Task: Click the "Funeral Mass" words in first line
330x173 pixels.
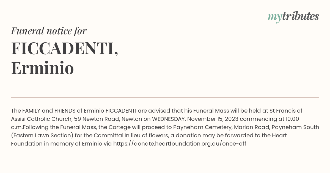Action: pyautogui.click(x=209, y=111)
